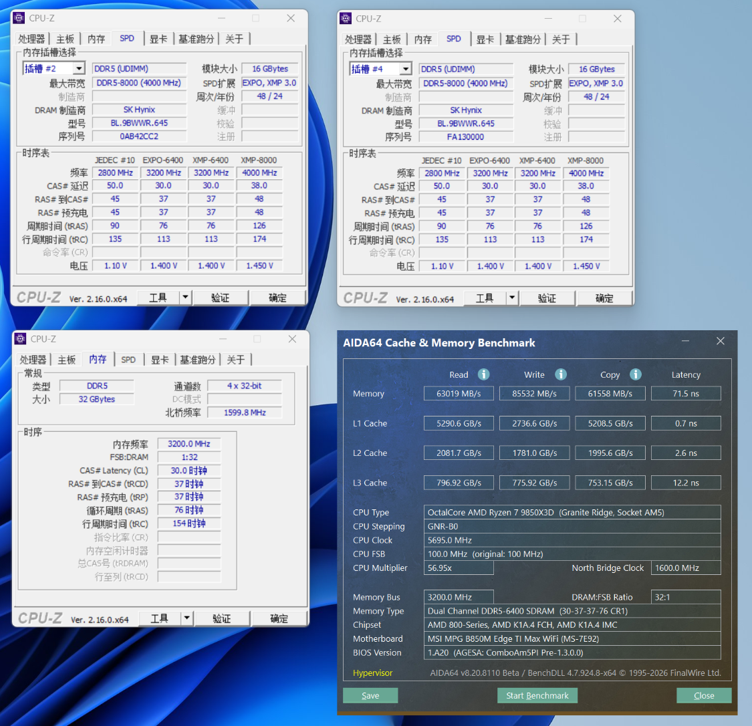Expand the 工具 arrow in slot #2 CPU-Z window
752x726 pixels.
pos(185,297)
